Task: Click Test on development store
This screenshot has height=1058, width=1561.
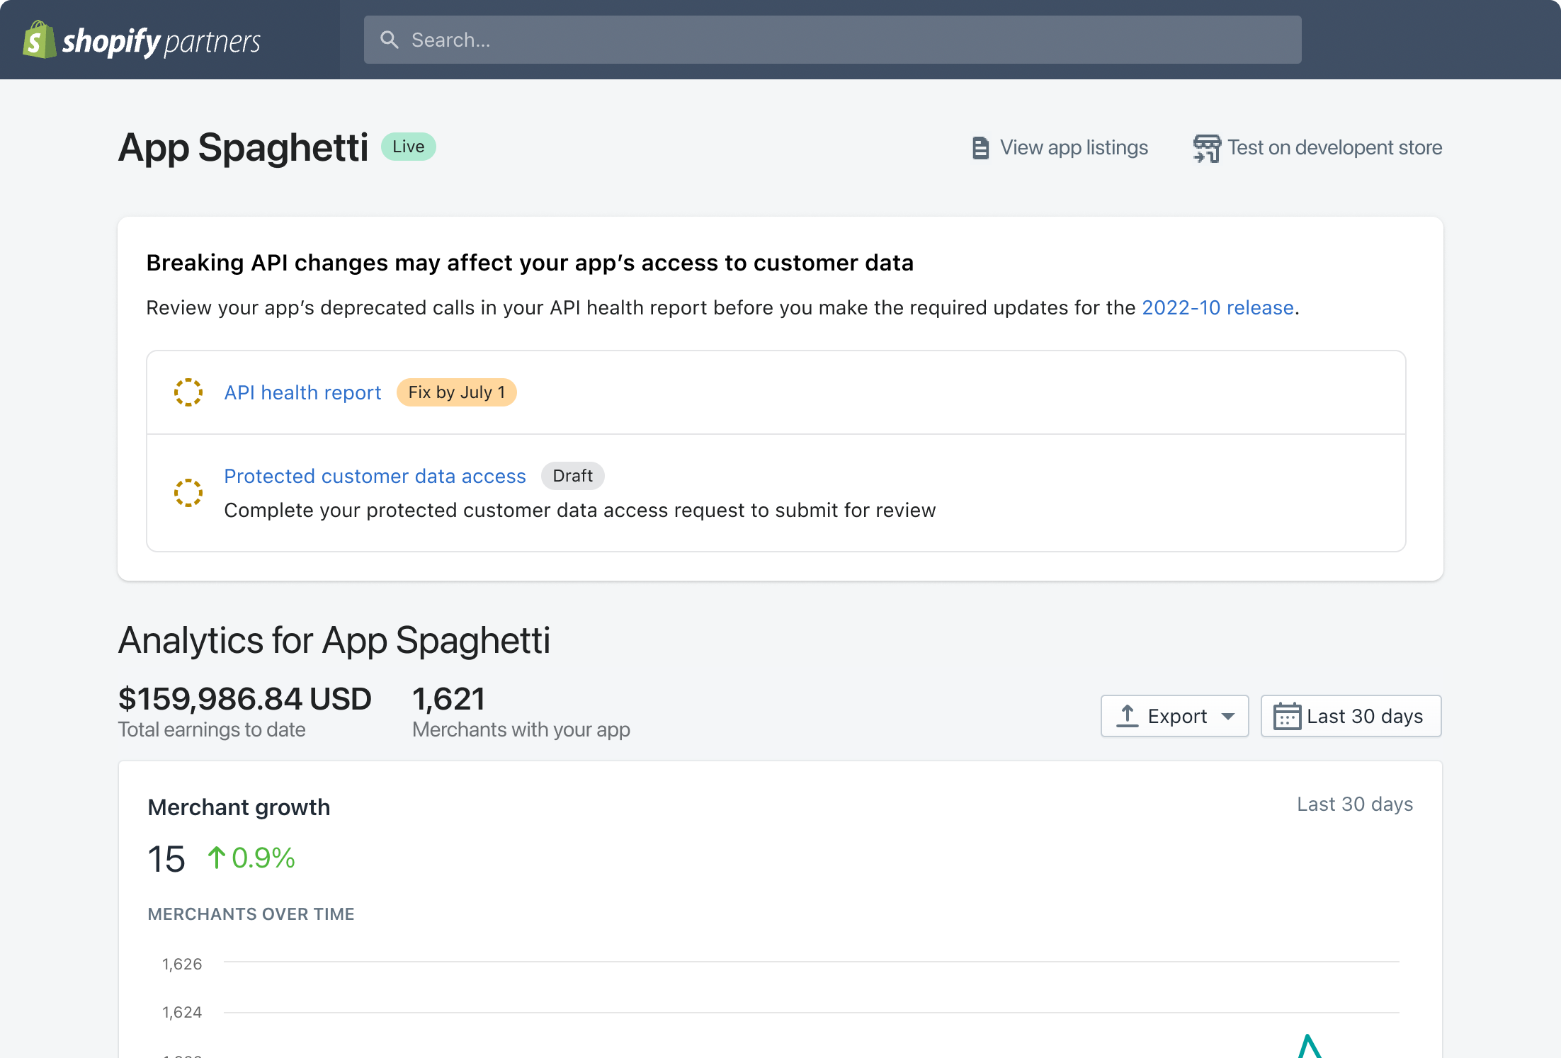Action: click(1334, 147)
